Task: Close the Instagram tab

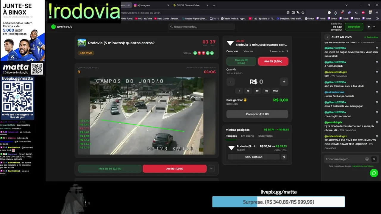Action: point(168,5)
